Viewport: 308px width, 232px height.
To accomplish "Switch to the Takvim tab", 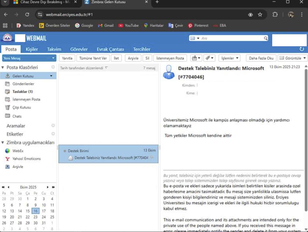I will pyautogui.click(x=54, y=49).
